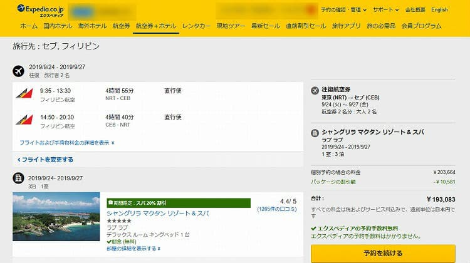The width and height of the screenshot is (470, 263).
Task: Click the 会社概要 link
Action: (x=415, y=10)
